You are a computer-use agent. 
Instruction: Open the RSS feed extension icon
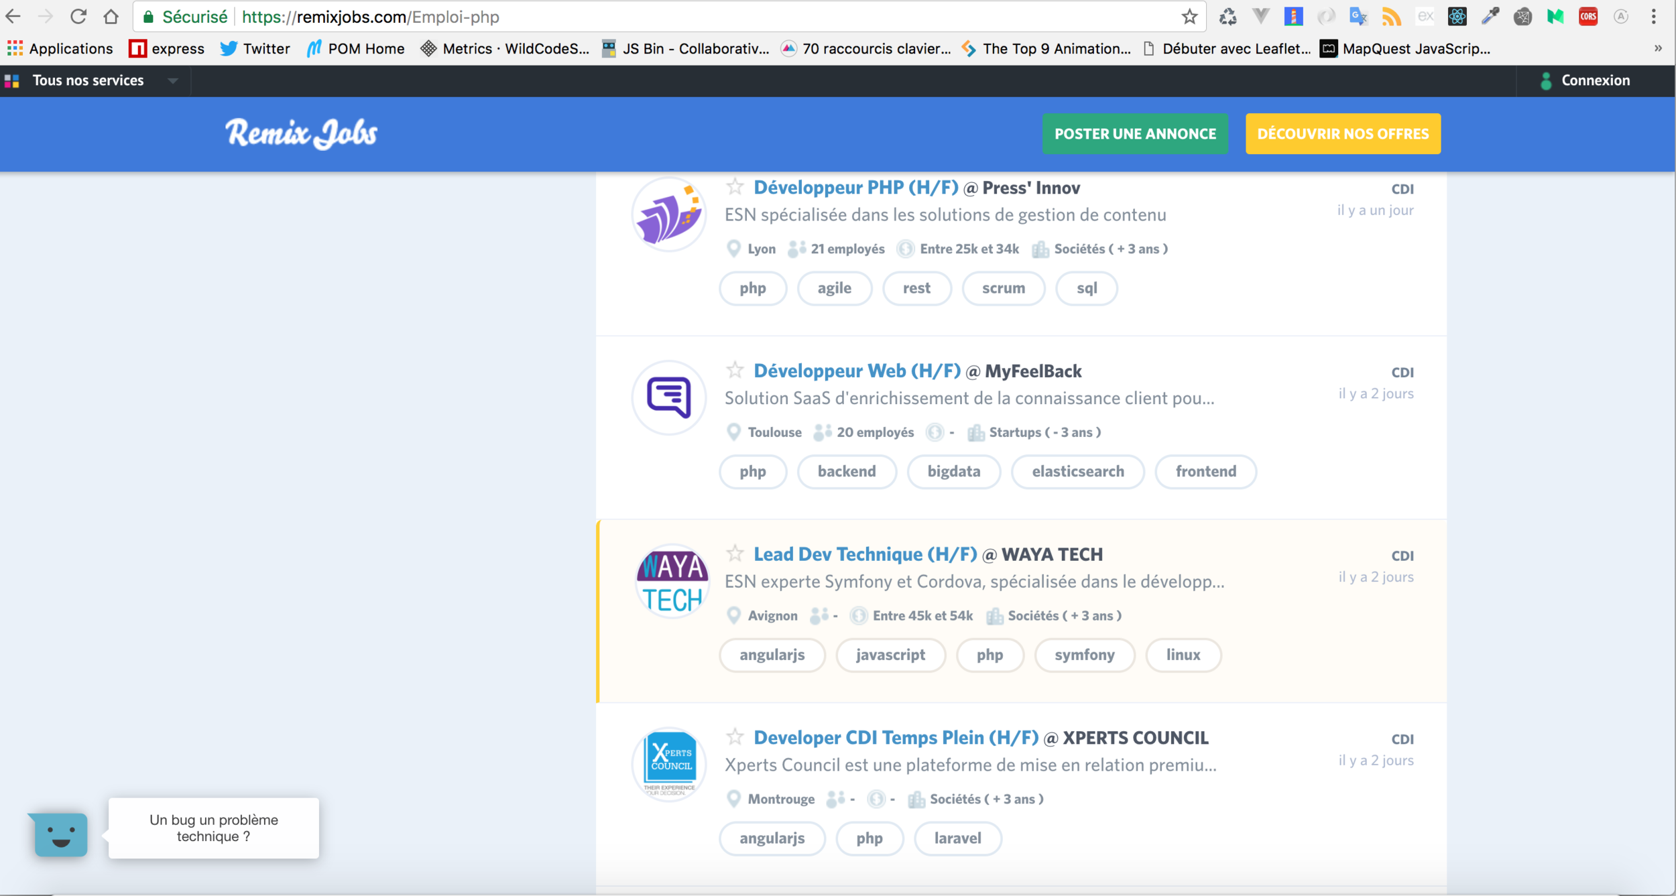point(1392,17)
